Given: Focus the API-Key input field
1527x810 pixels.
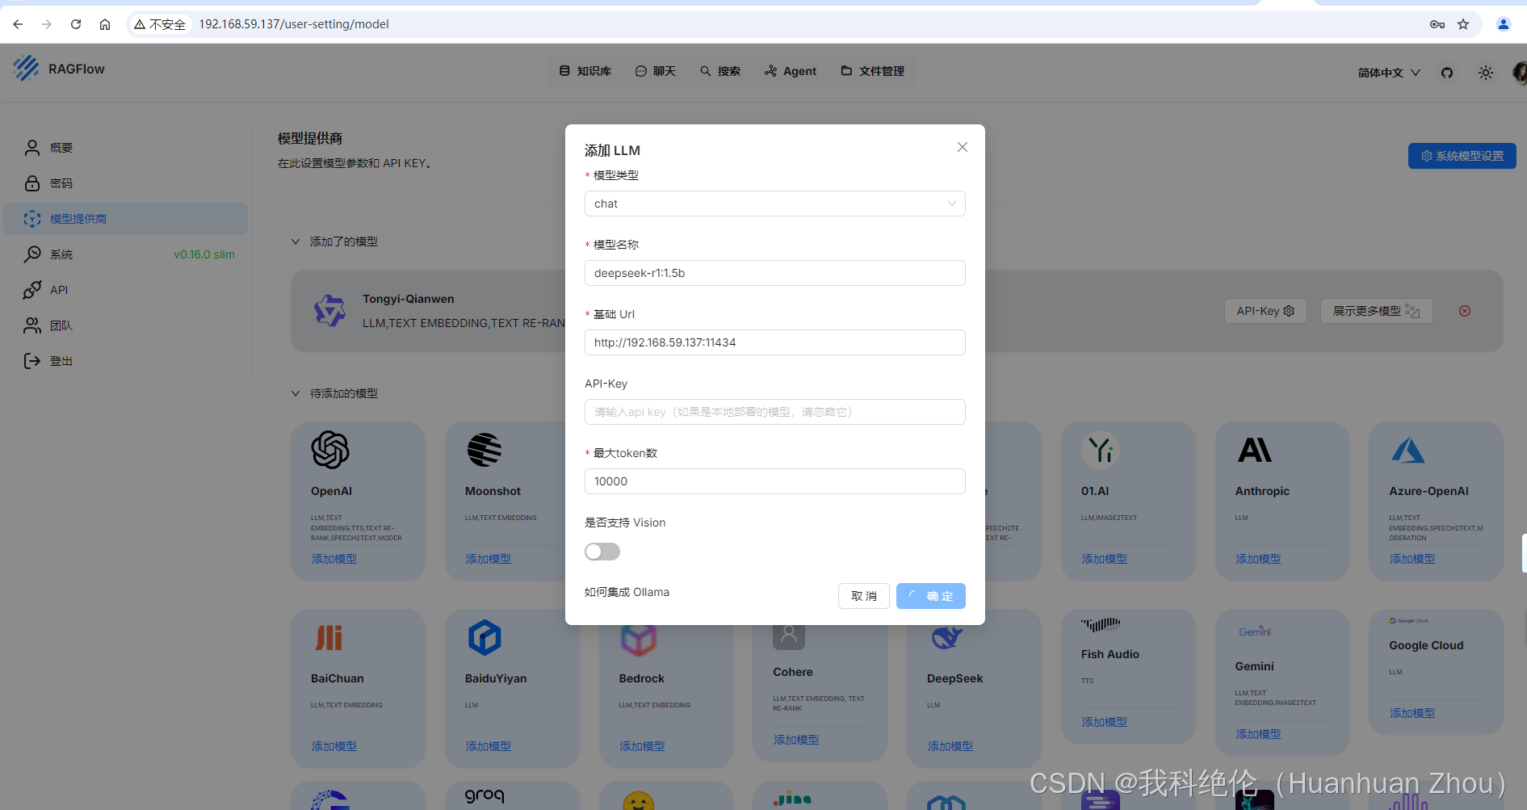Looking at the screenshot, I should [x=775, y=412].
